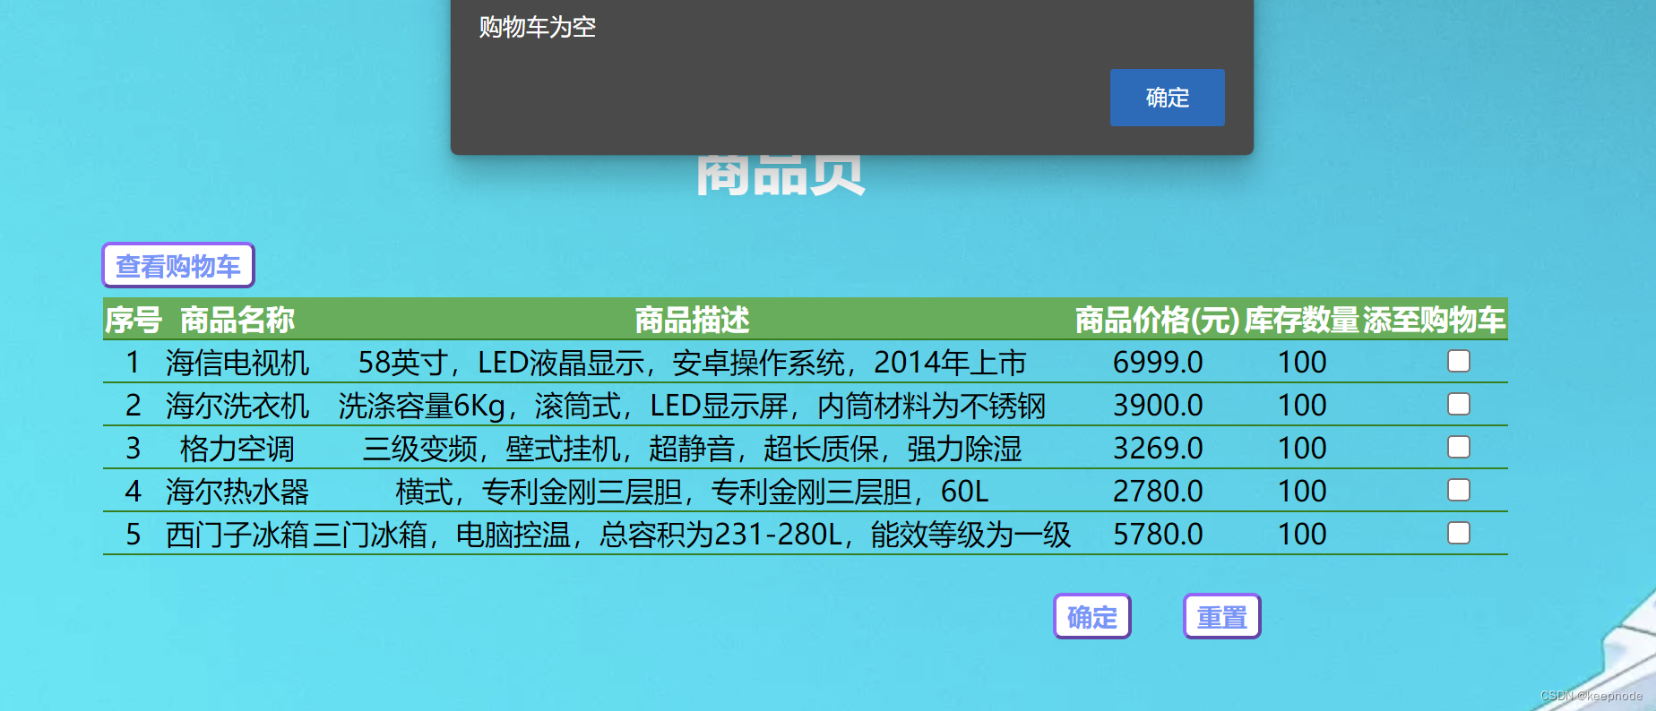Click the description starting with 三级变频

click(693, 449)
